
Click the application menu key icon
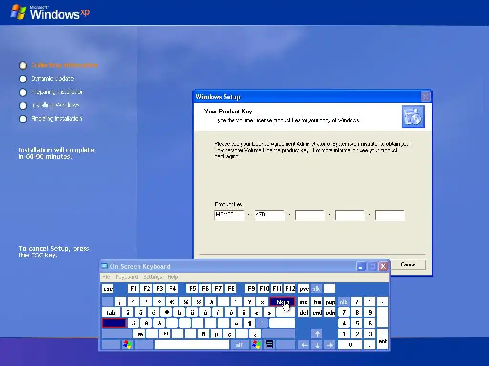tap(269, 345)
